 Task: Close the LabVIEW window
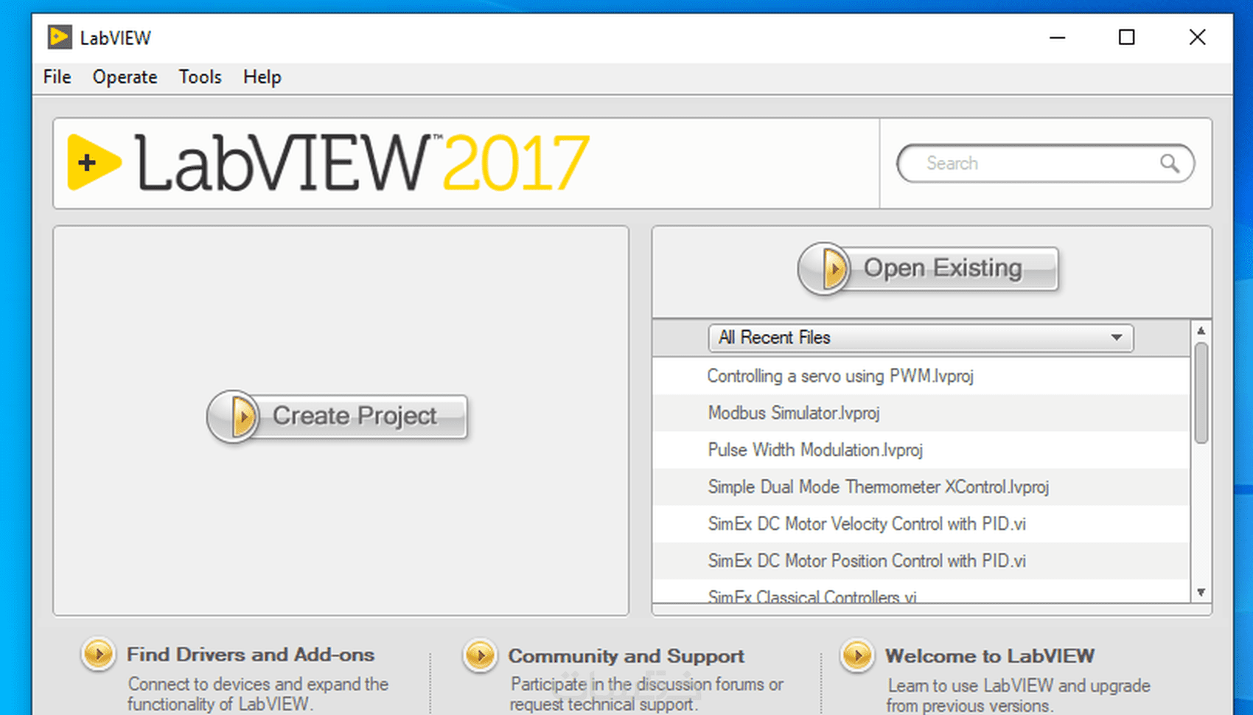tap(1197, 38)
